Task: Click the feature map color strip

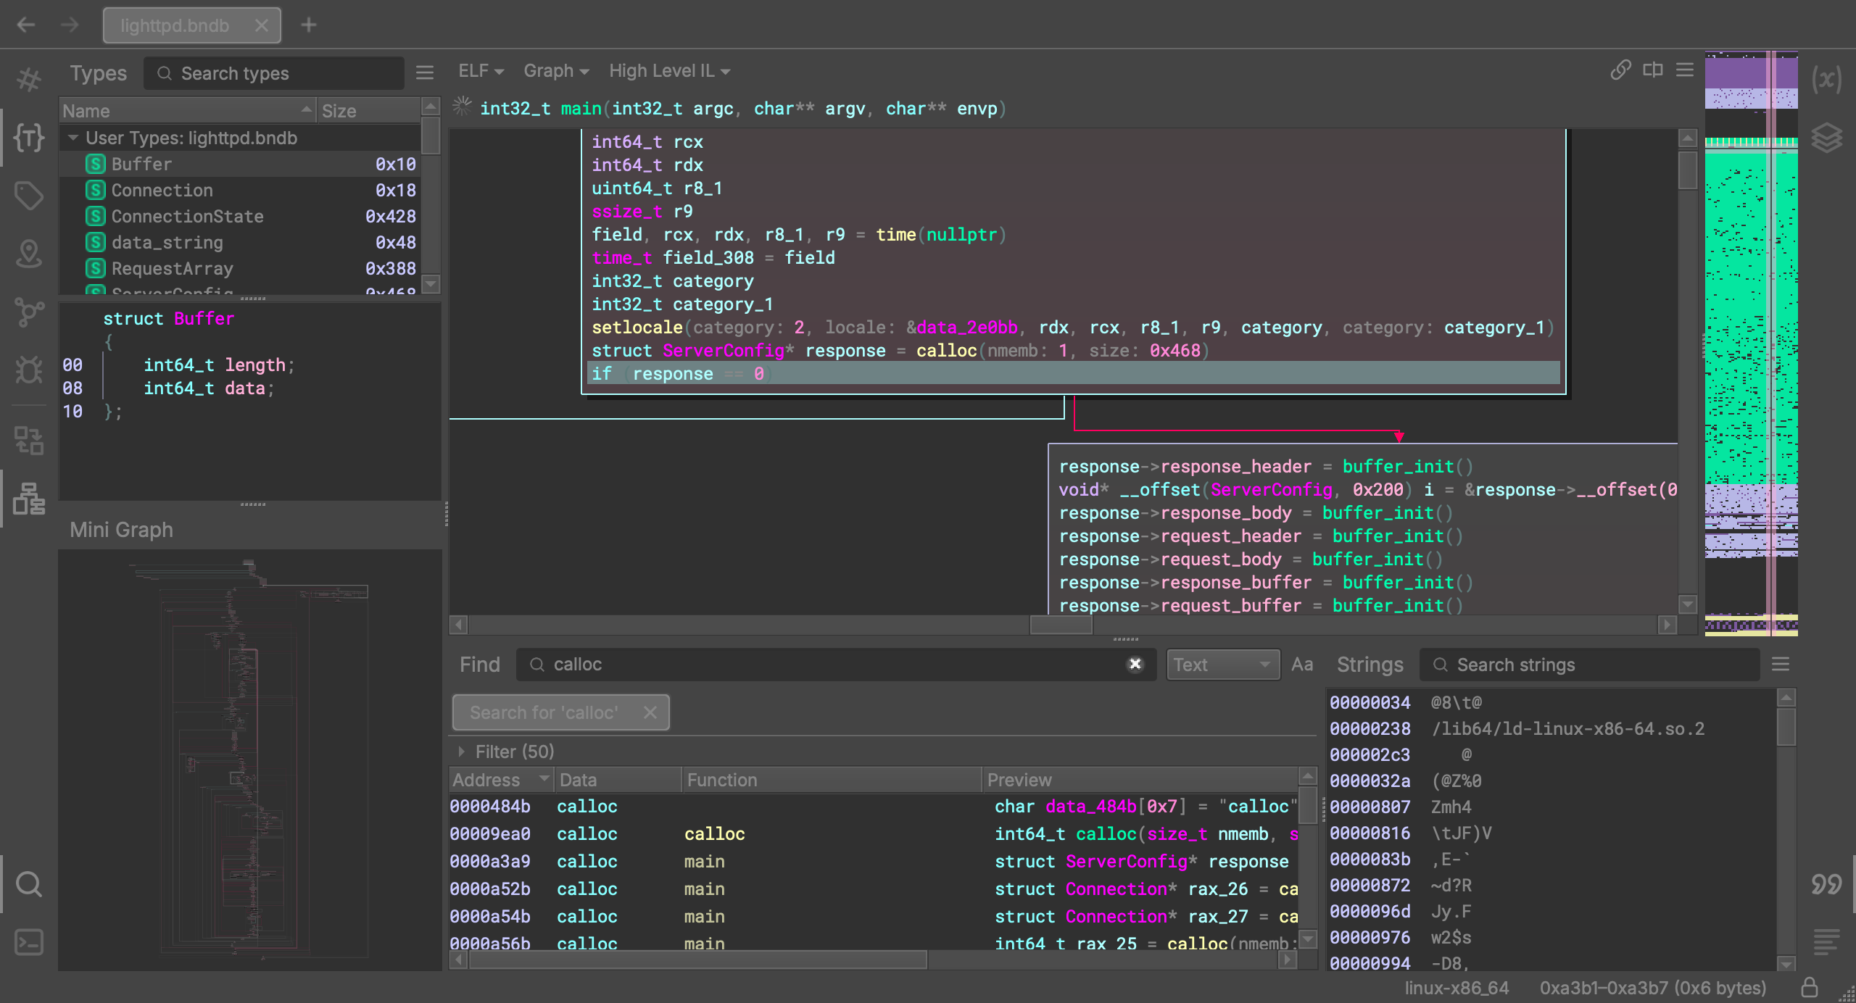Action: [1751, 344]
